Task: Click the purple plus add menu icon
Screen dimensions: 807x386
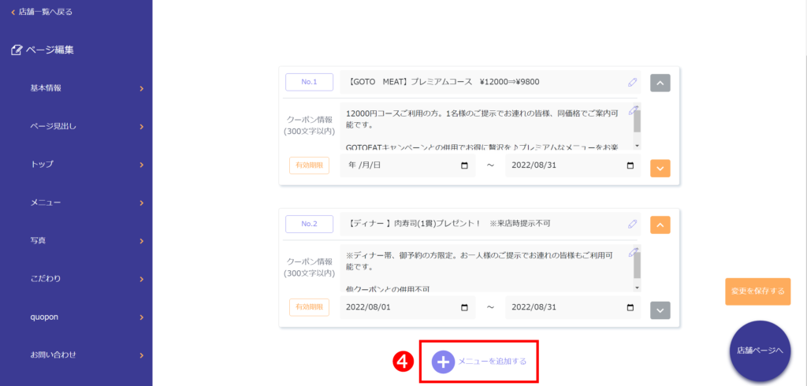Action: click(443, 362)
